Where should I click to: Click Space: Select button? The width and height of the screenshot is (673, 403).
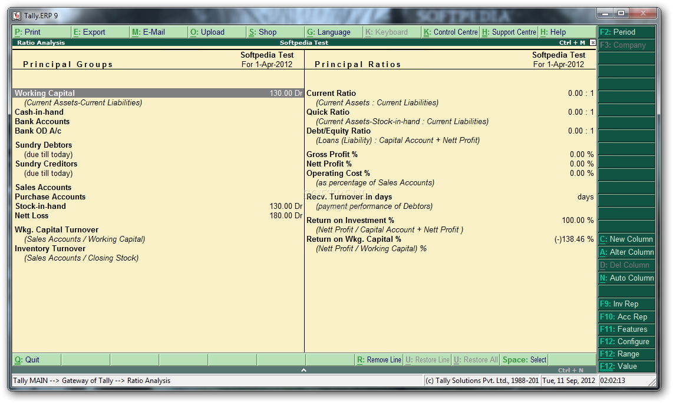point(524,359)
